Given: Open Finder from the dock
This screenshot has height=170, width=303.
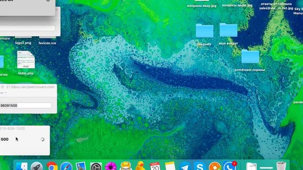Looking at the screenshot, I should pyautogui.click(x=22, y=167).
